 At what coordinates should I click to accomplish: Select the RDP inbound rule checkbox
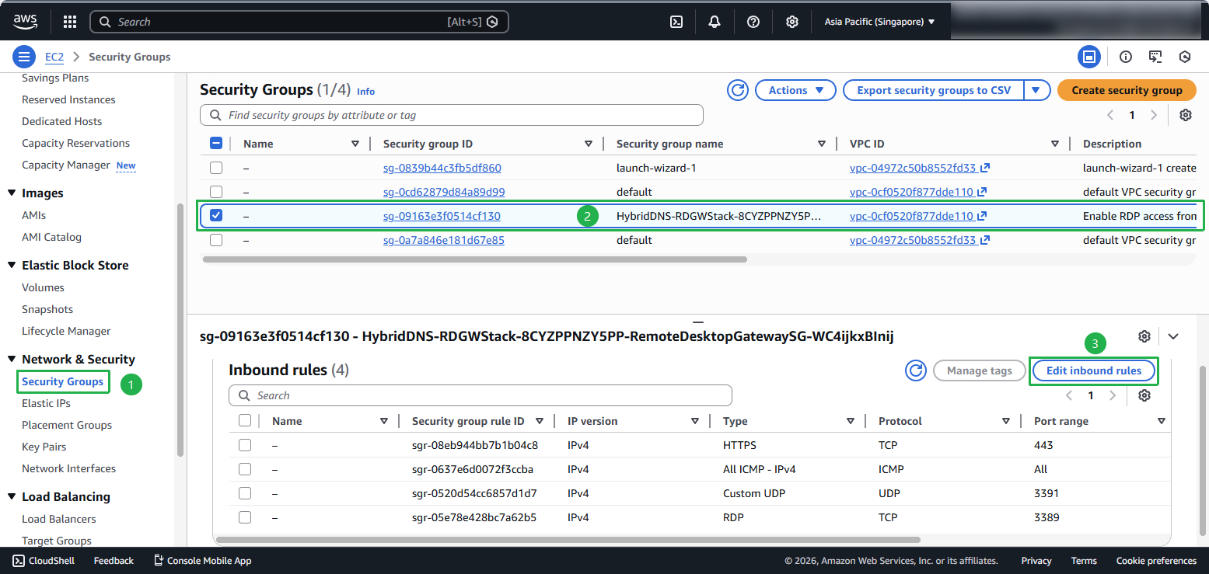245,517
